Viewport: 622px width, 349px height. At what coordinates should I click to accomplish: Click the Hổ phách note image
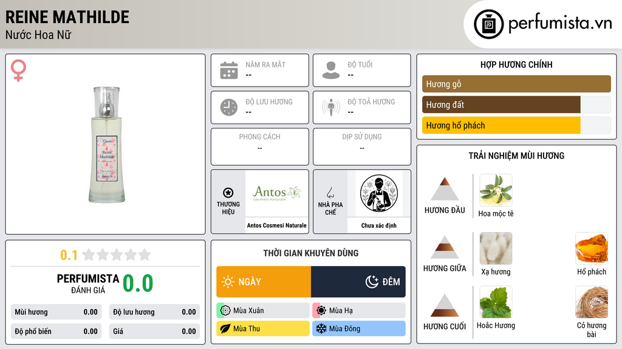tap(592, 248)
